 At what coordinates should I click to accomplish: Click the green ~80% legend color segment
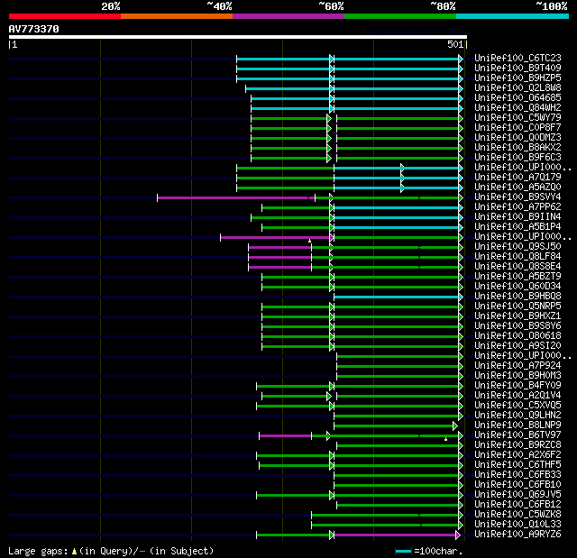point(400,16)
